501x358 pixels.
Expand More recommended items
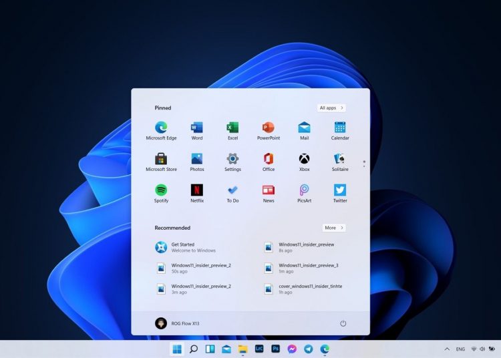(x=333, y=228)
